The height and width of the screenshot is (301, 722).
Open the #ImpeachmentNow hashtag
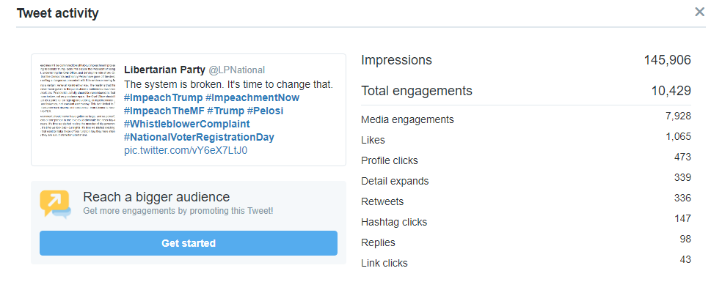coord(252,97)
